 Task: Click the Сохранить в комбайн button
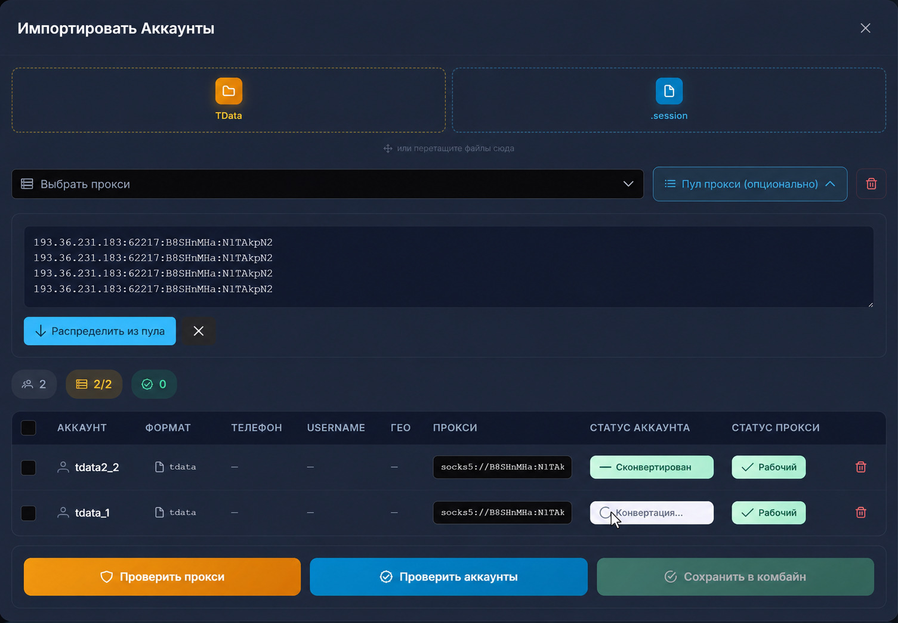point(735,576)
